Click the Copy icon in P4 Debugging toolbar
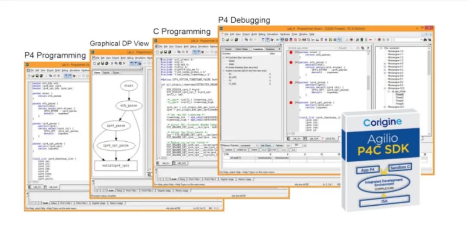 [x=247, y=40]
